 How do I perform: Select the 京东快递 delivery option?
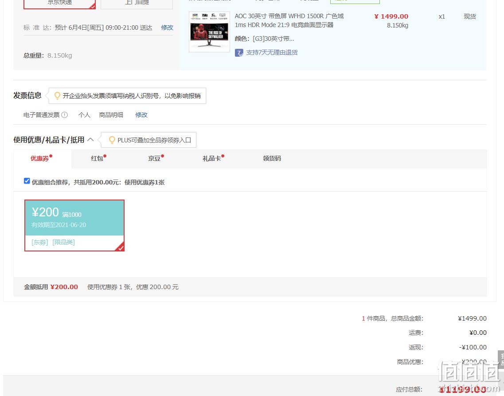click(59, 3)
